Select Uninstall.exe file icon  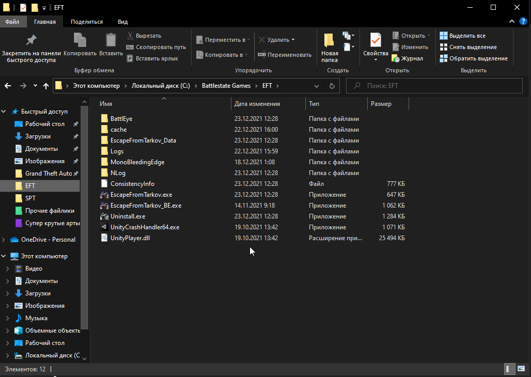104,216
